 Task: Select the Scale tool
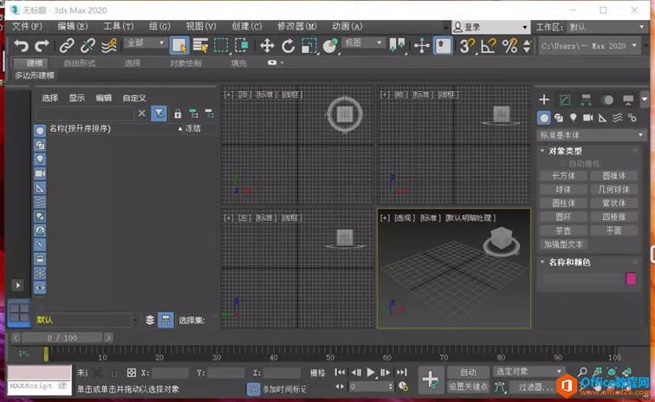click(309, 45)
